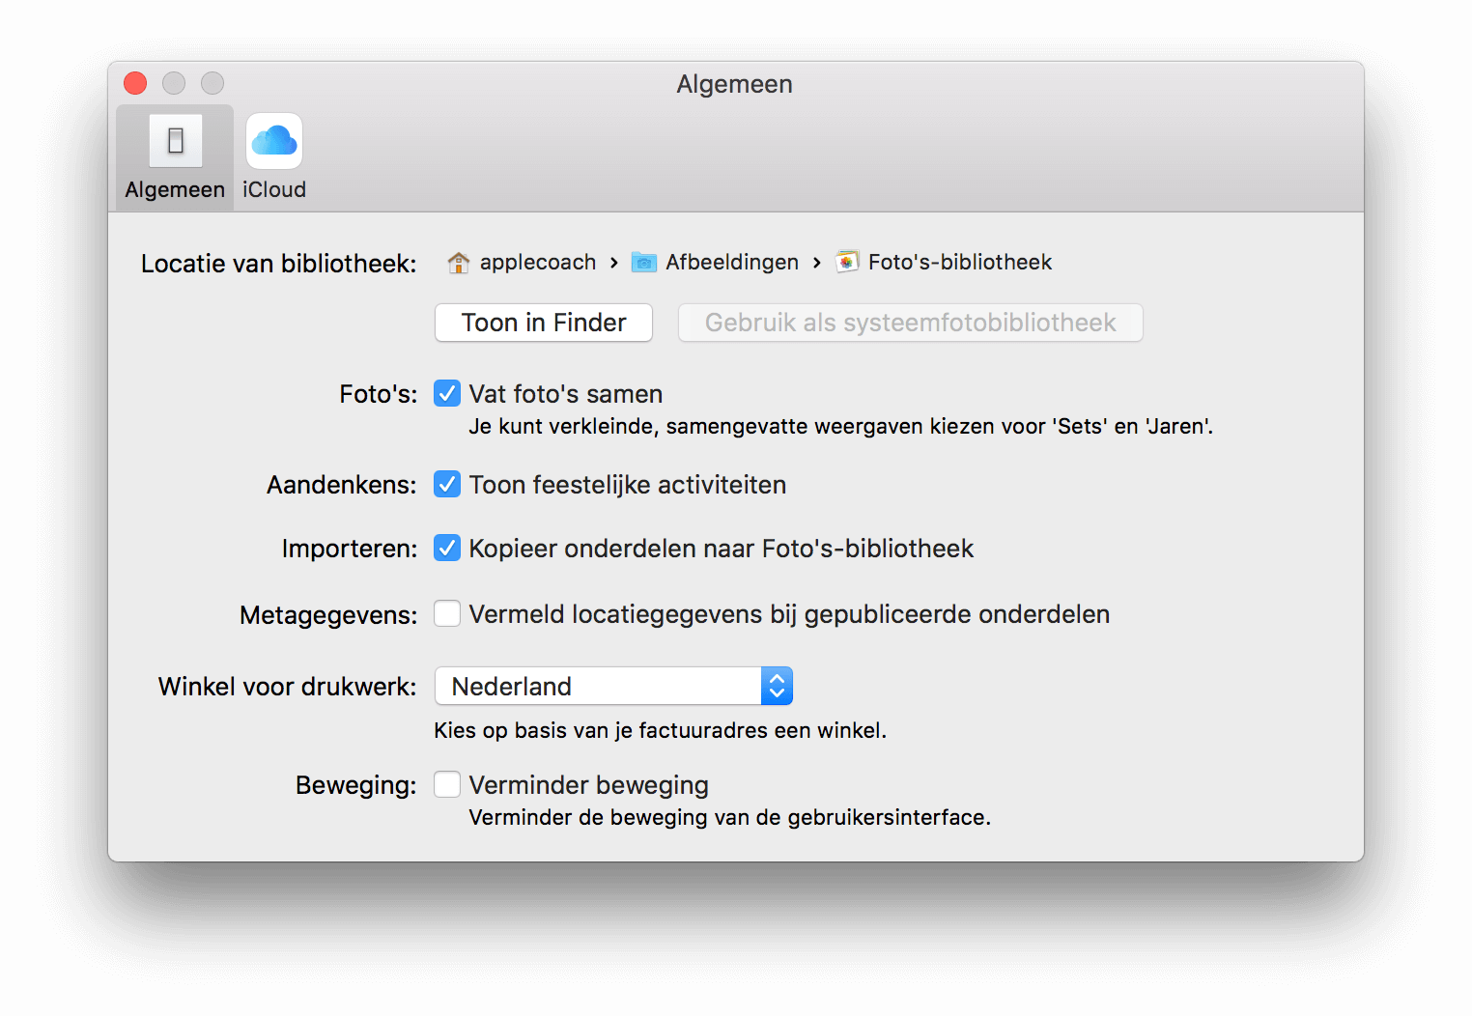Click the path chevron after Afbeeldingen
This screenshot has height=1016, width=1472.
click(x=817, y=263)
